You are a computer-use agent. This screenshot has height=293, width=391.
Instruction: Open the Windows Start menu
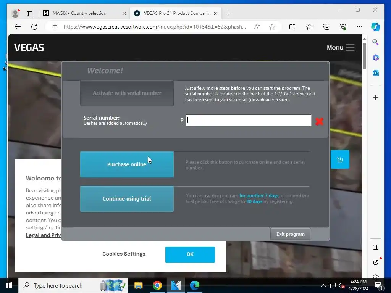(9, 285)
